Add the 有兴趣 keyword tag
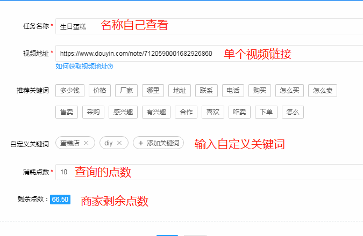This screenshot has height=236, width=363. pyautogui.click(x=156, y=112)
